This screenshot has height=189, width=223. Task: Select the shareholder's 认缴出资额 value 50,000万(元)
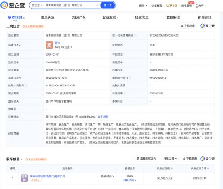tap(164, 178)
